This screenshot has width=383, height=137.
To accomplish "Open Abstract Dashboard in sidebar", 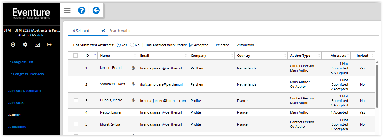I will click(24, 91).
